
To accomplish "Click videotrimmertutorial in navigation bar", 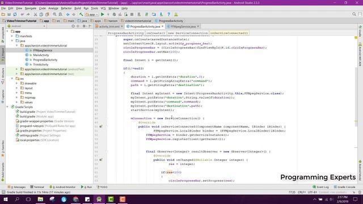I will 138,21.
